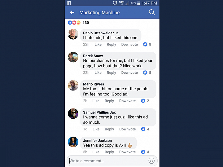Focus the Write a comment field

point(112,161)
